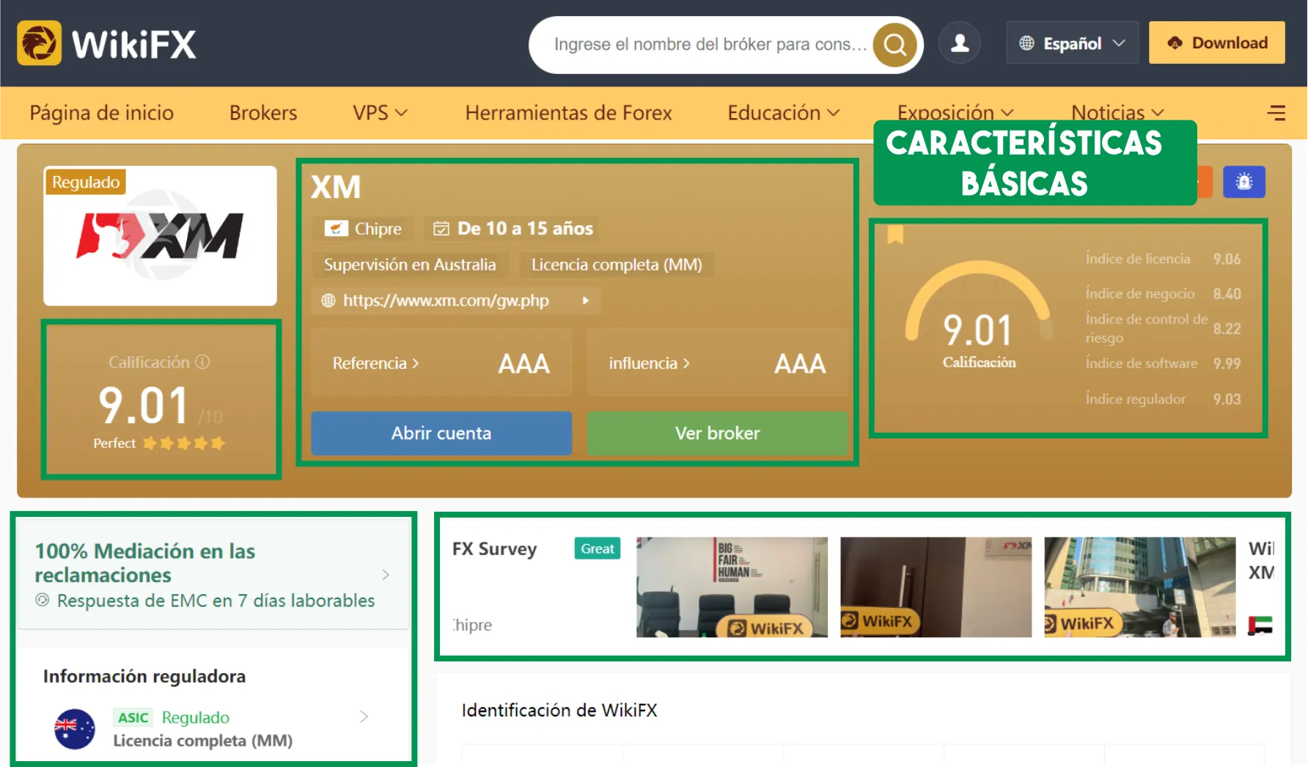Click the blue alert bell icon
1308x767 pixels.
[1244, 182]
